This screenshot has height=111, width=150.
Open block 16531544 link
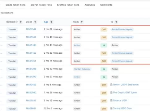pyautogui.click(x=31, y=29)
